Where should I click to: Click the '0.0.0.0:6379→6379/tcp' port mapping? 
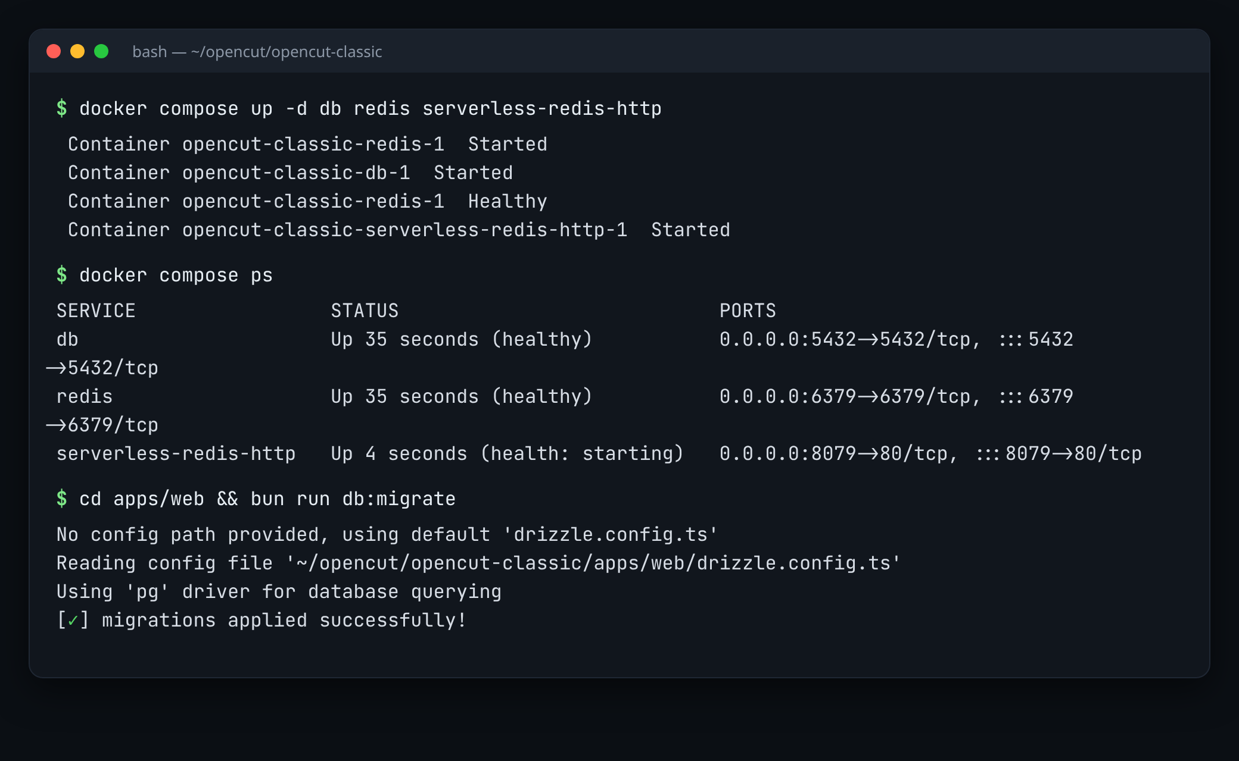(845, 396)
